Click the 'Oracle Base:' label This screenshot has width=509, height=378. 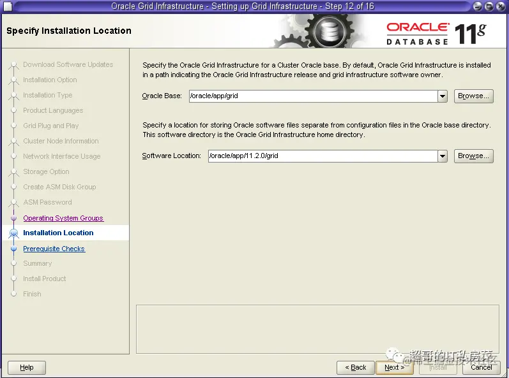click(x=162, y=96)
